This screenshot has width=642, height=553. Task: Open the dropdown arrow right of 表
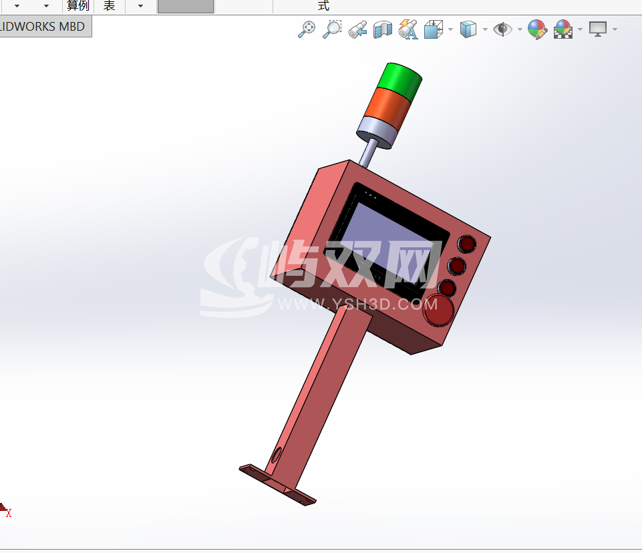140,6
